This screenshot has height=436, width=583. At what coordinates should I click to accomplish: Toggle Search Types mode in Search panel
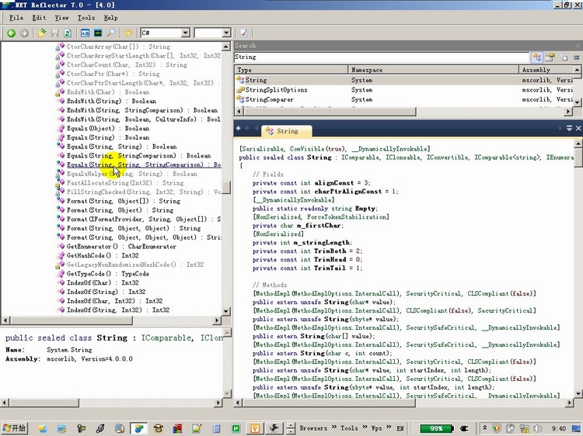[x=537, y=57]
